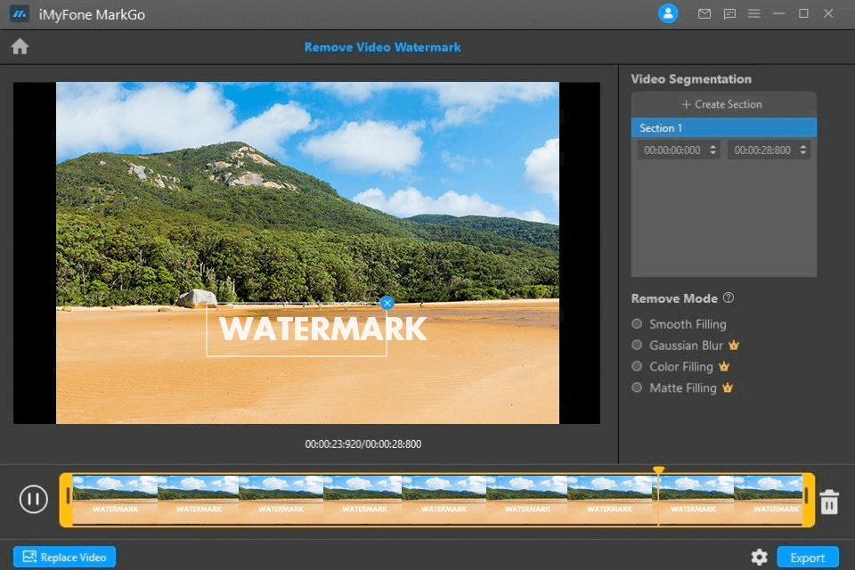Open the mail inbox icon
This screenshot has height=570, width=855.
point(704,13)
